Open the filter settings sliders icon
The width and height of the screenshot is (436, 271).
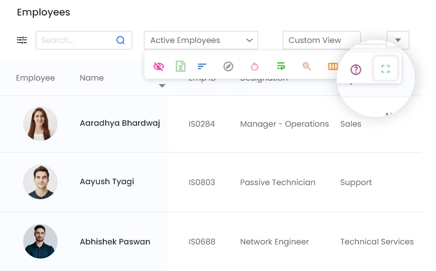click(22, 40)
